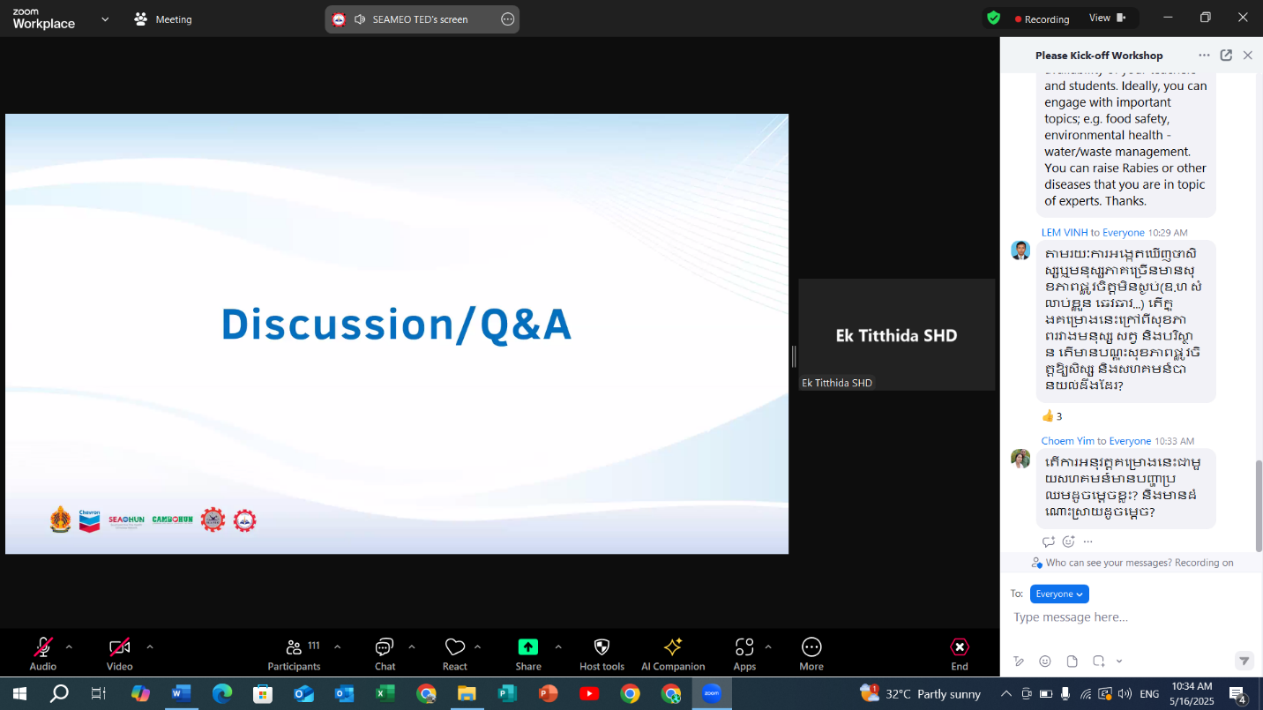Pop out the chat panel window
Viewport: 1263px width, 710px height.
pos(1226,55)
